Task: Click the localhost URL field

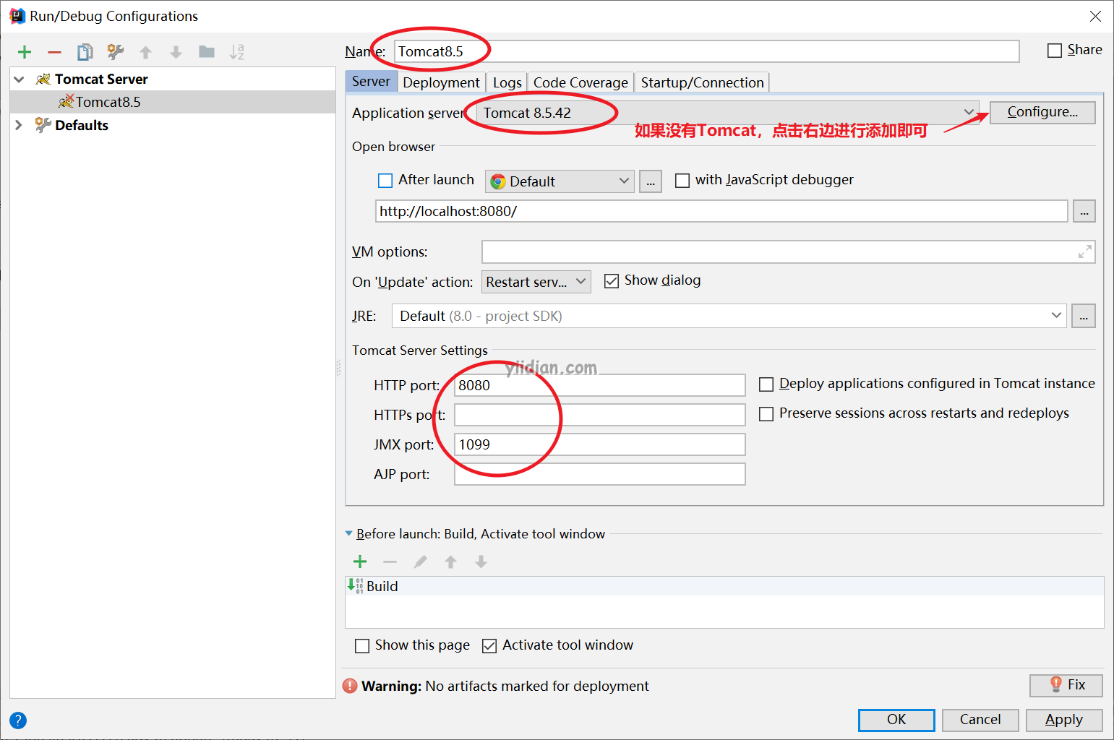Action: click(721, 211)
